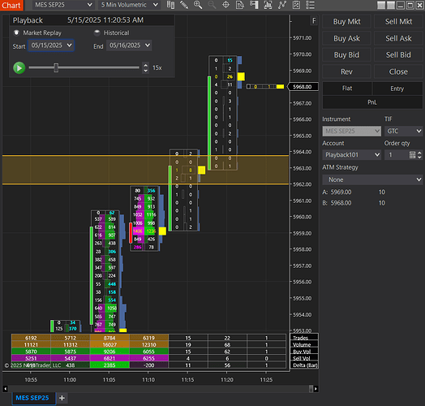Click the Sell Mkt button

tap(398, 21)
